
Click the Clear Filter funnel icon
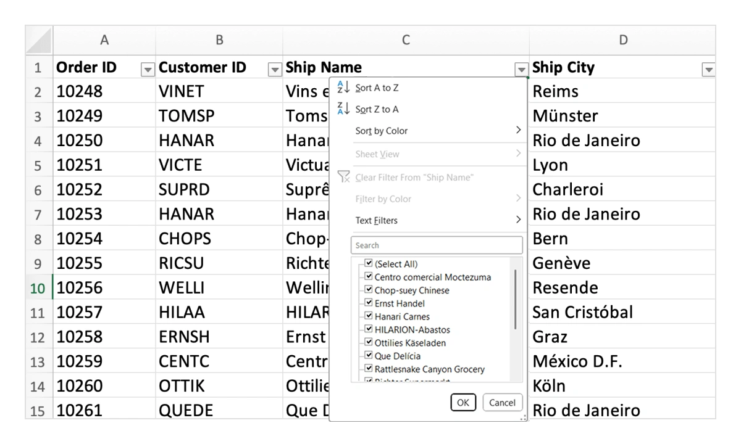[x=344, y=177]
